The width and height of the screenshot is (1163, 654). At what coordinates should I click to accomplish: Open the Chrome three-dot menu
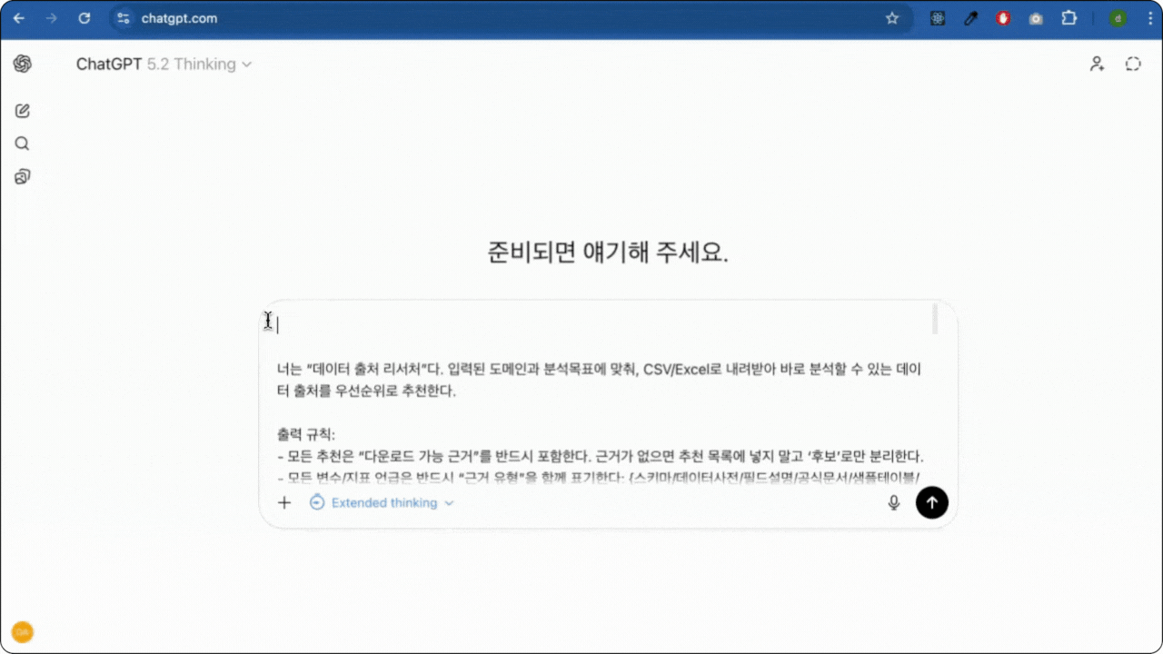click(1149, 18)
